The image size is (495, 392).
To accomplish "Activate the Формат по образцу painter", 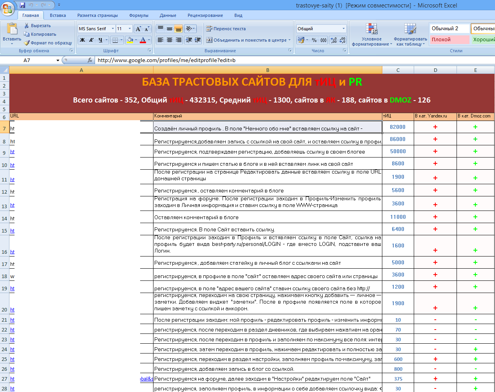I will [48, 43].
